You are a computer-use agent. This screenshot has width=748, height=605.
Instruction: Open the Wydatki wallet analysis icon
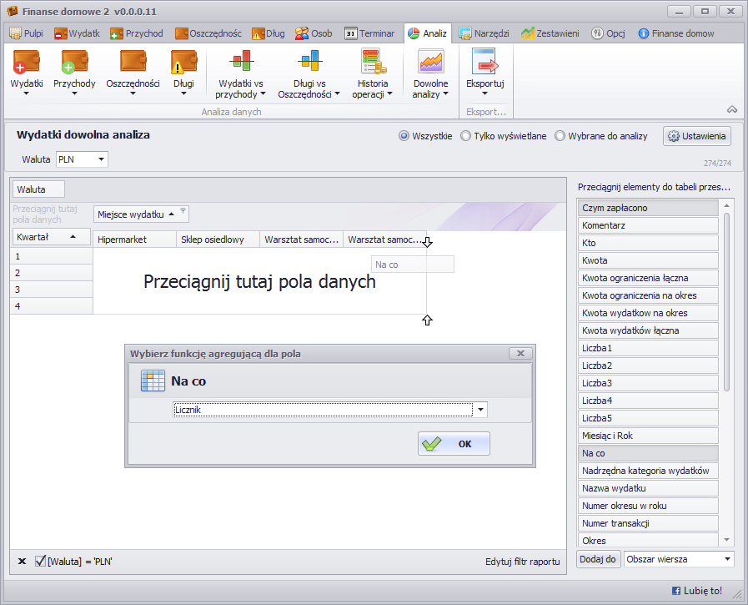tap(26, 63)
